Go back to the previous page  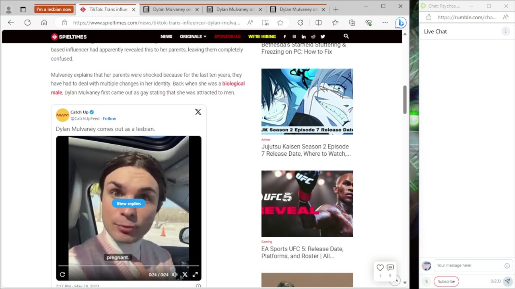coord(11,23)
